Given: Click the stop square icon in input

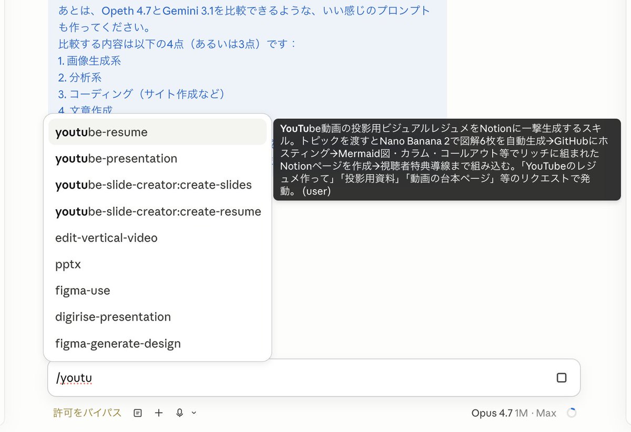Looking at the screenshot, I should 561,377.
